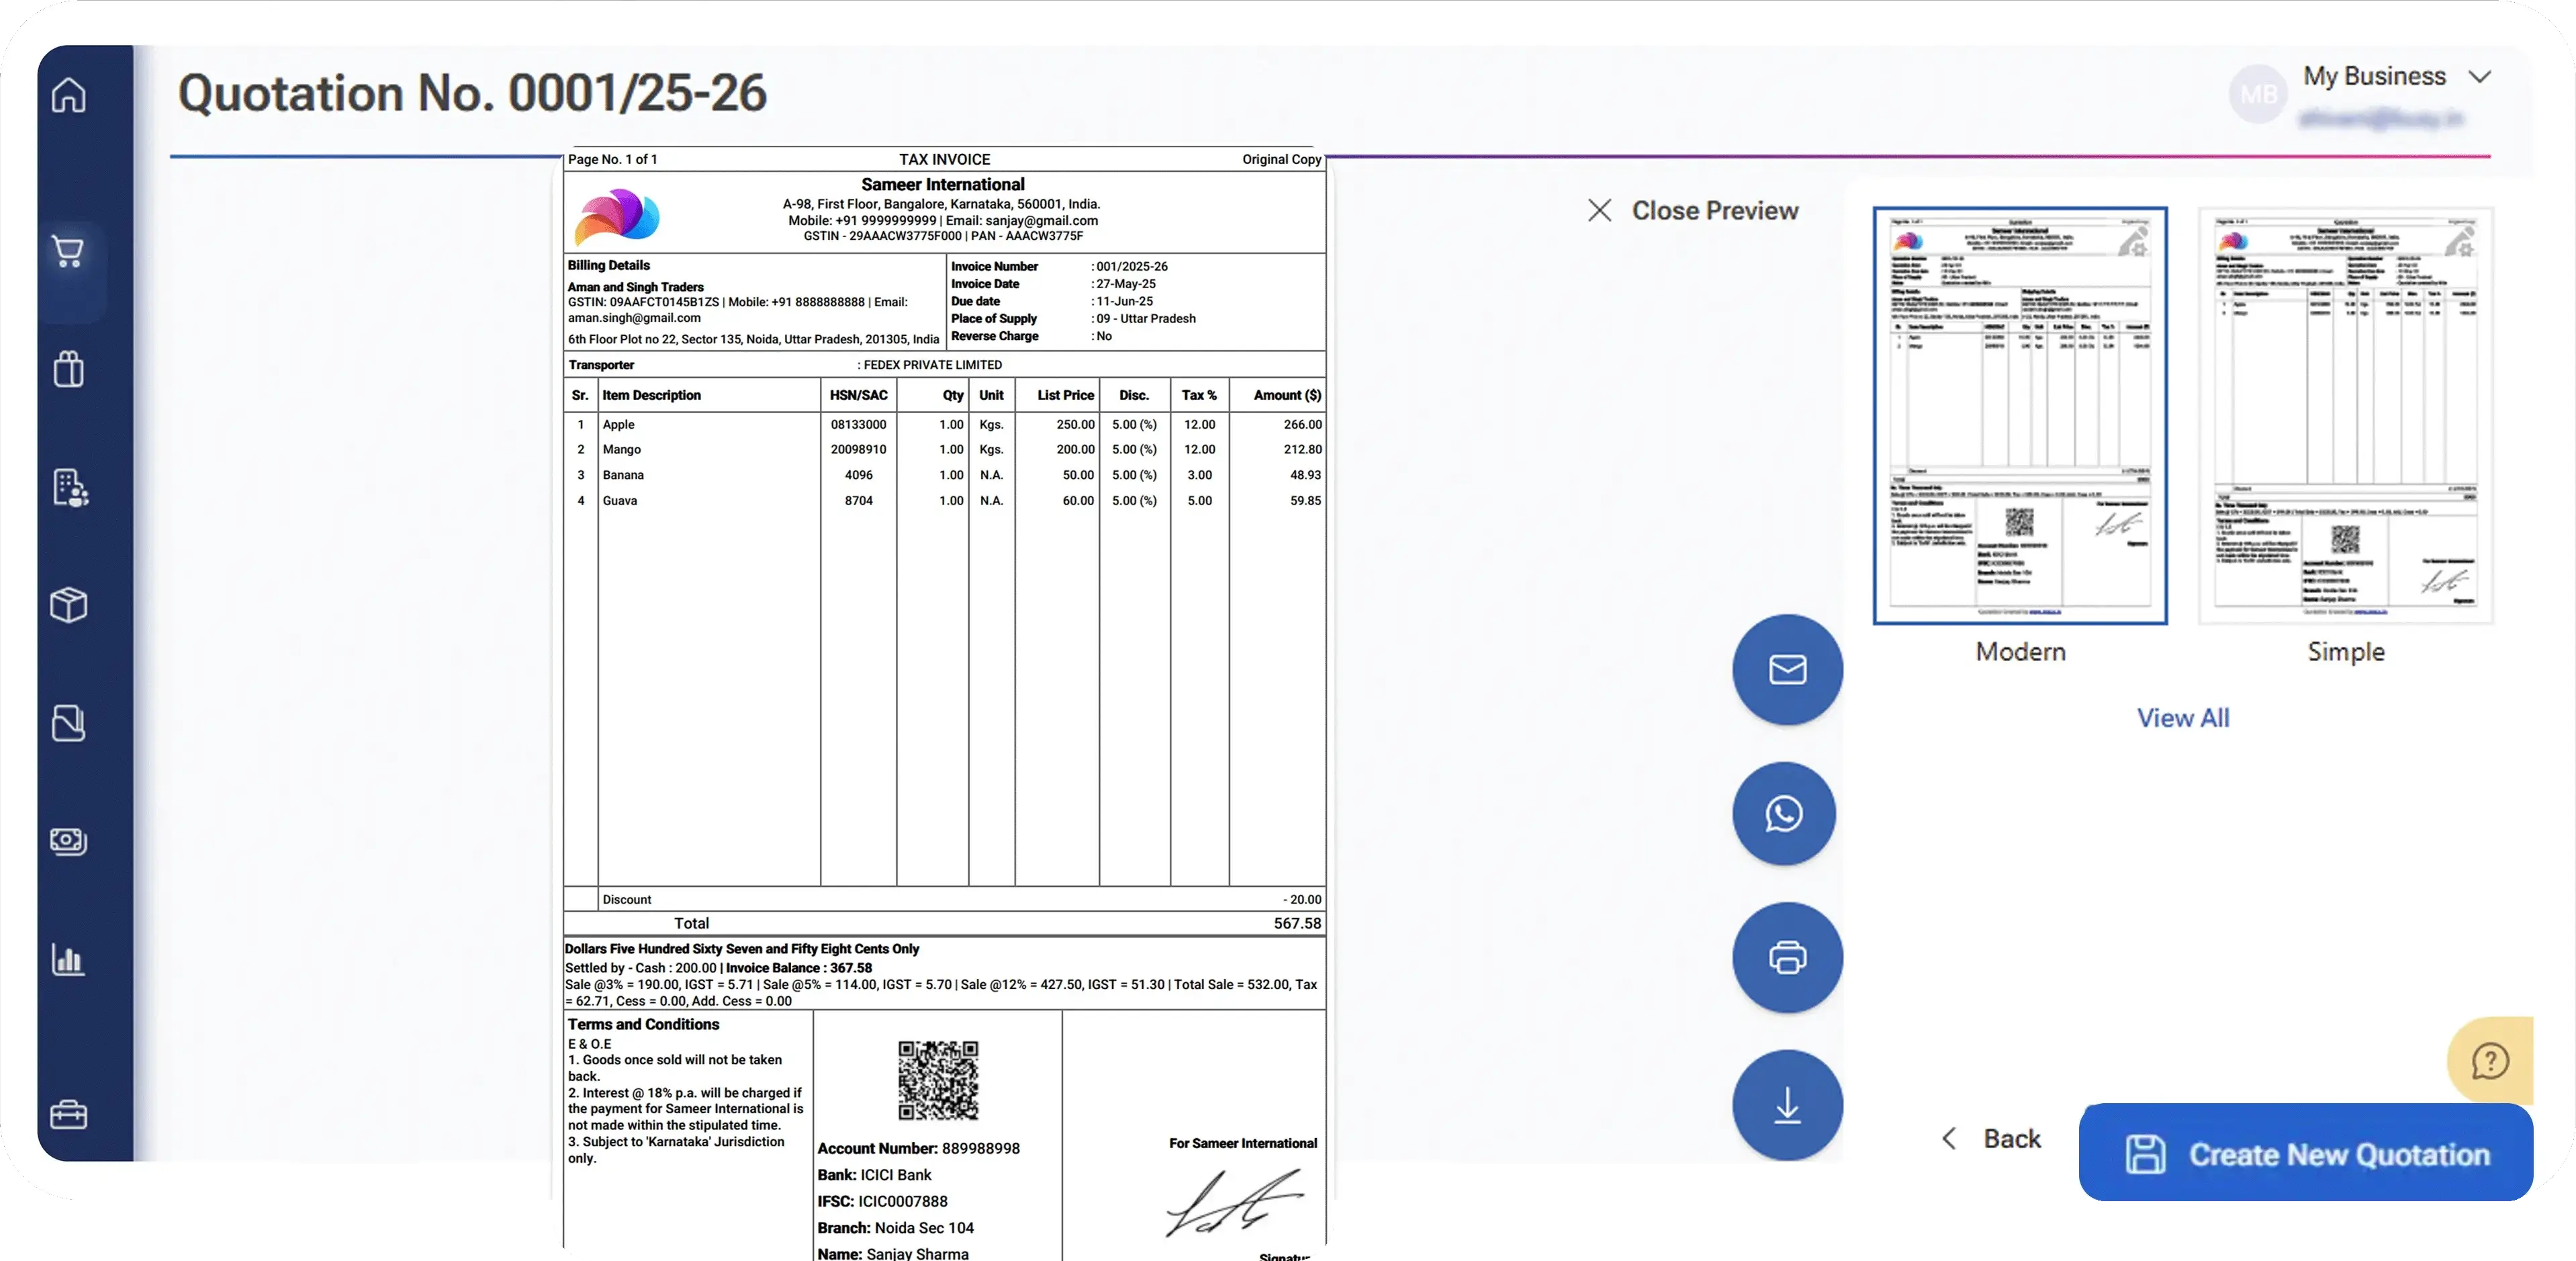Screen dimensions: 2576x1261
Task: Open the Home icon in sidebar
Action: click(x=69, y=96)
